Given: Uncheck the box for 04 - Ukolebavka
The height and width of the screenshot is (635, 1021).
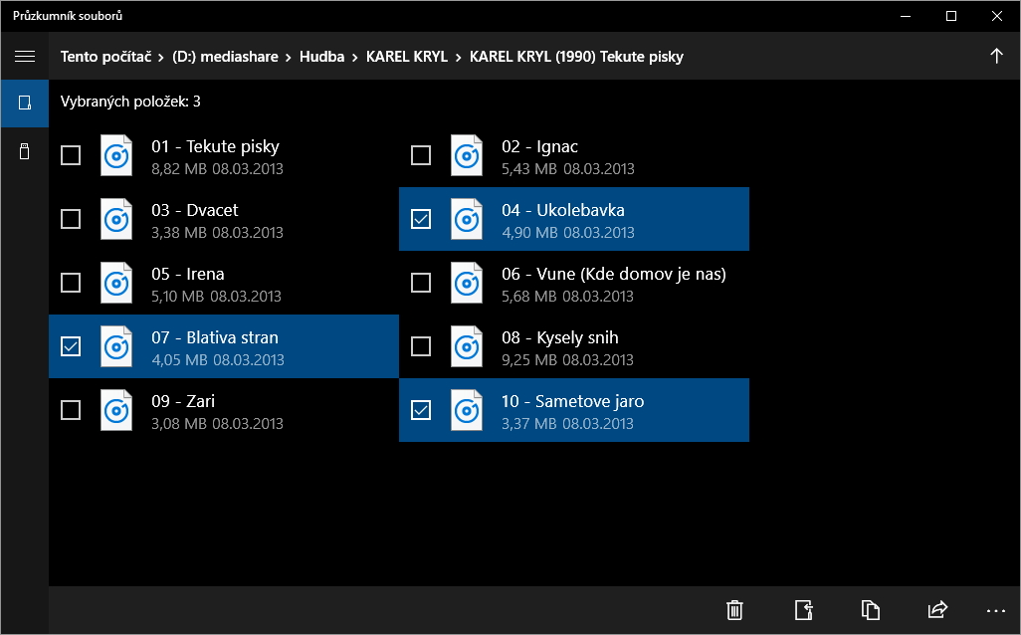Looking at the screenshot, I should point(421,220).
